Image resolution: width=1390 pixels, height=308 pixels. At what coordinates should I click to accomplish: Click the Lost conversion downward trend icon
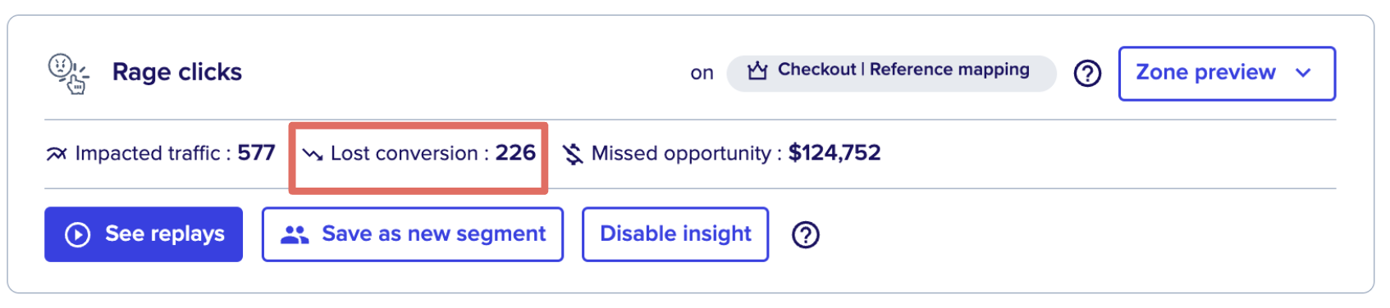(313, 154)
